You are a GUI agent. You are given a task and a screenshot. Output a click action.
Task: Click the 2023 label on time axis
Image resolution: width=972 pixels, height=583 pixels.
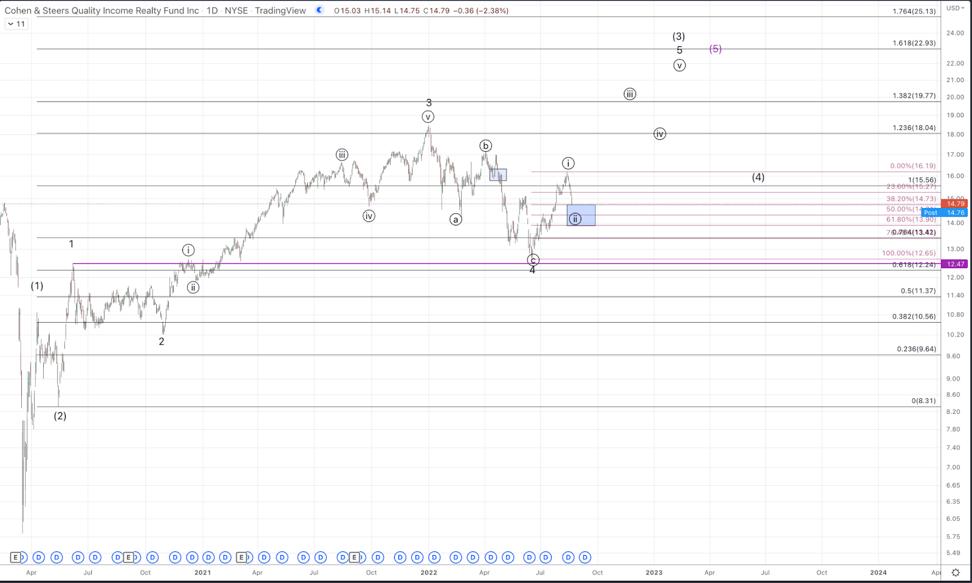654,573
